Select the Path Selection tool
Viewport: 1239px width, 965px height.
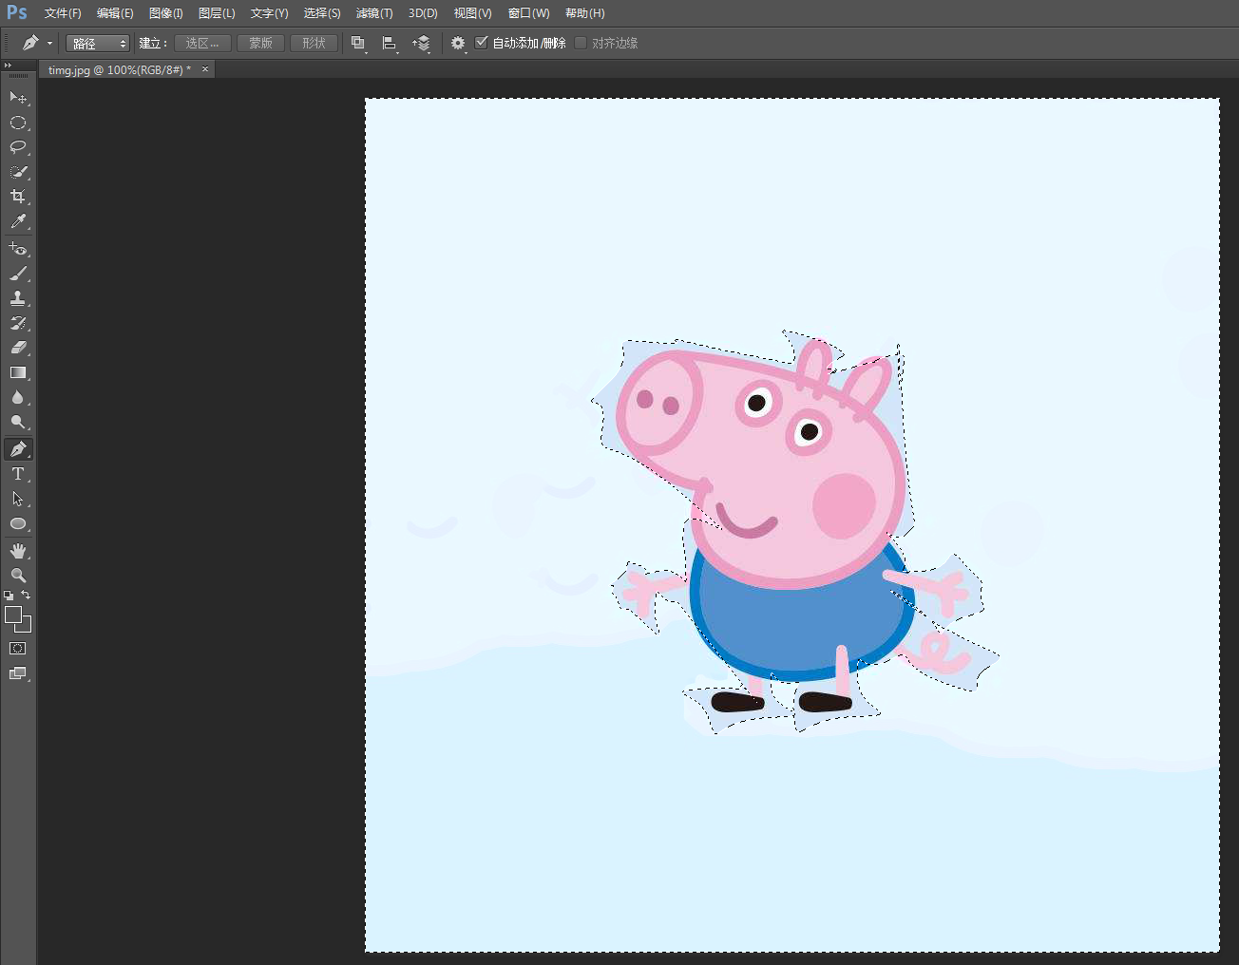pyautogui.click(x=18, y=499)
